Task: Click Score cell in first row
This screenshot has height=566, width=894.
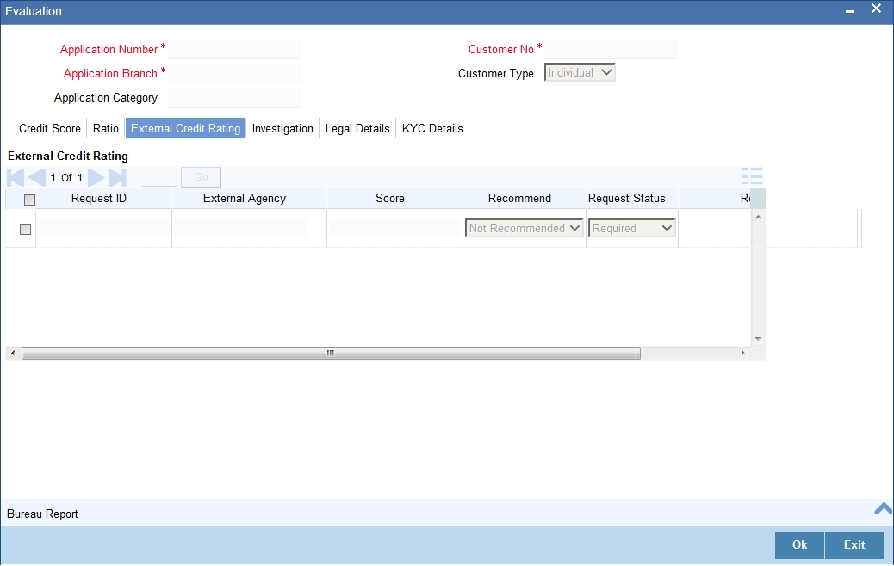Action: tap(394, 228)
